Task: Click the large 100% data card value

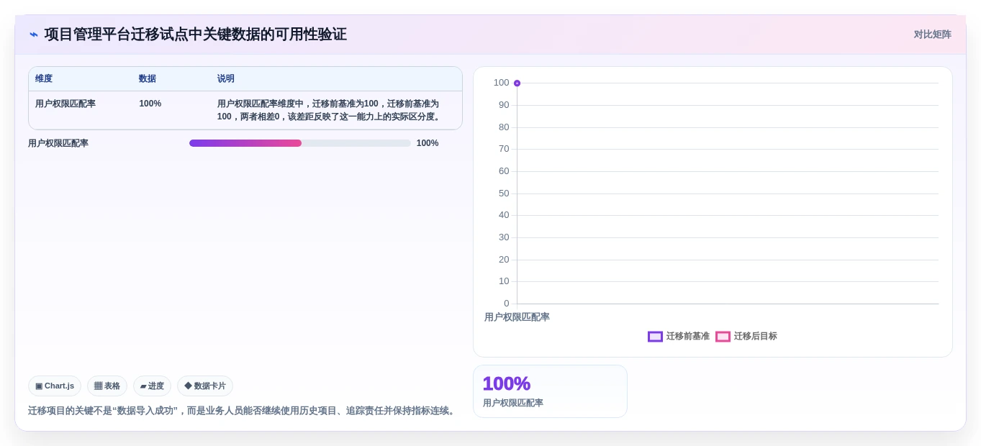Action: (506, 383)
